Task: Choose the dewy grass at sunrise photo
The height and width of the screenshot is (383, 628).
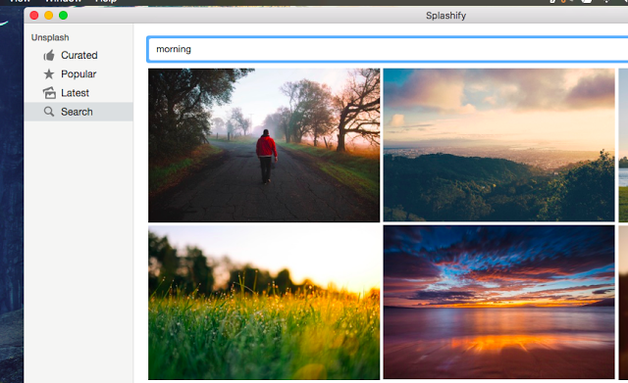Action: (264, 303)
